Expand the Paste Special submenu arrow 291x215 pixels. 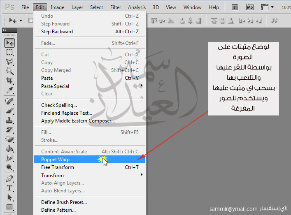142,85
